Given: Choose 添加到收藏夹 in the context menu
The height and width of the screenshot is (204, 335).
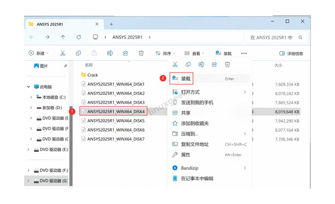Looking at the screenshot, I should (x=210, y=123).
